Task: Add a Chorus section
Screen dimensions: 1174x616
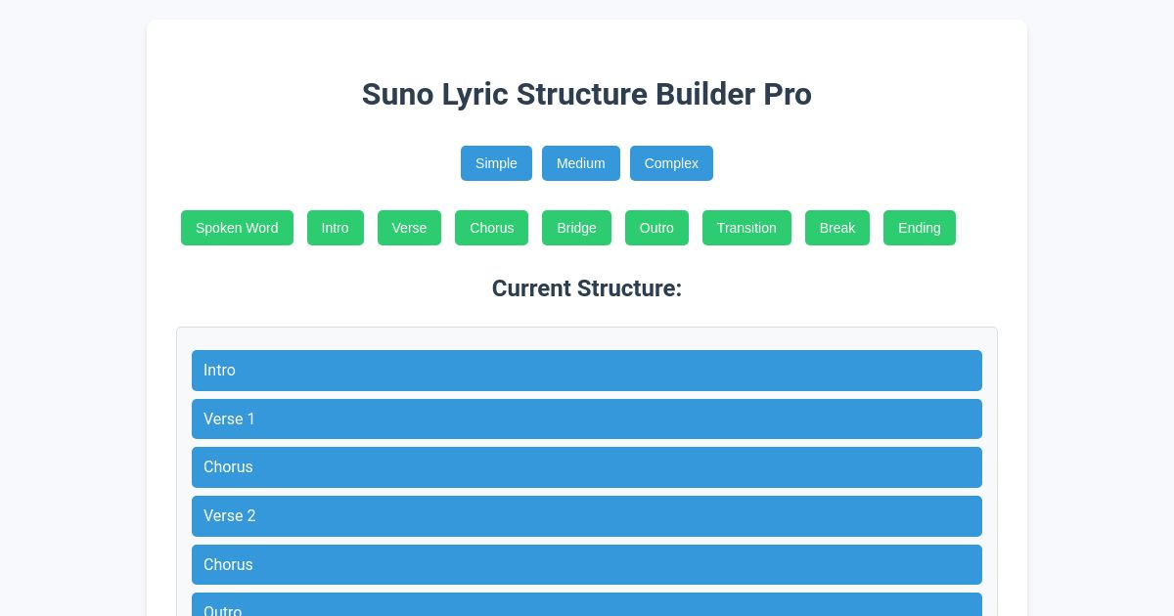Action: (491, 228)
